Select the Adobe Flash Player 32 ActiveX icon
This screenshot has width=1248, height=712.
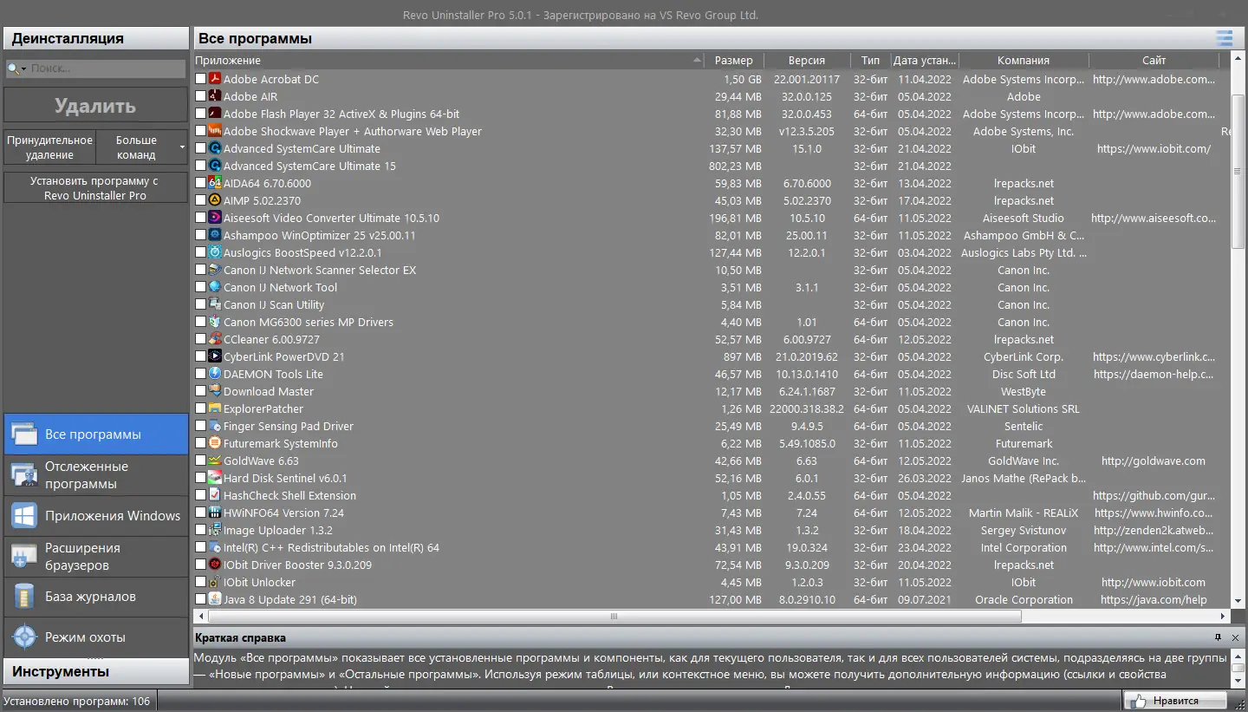tap(215, 114)
